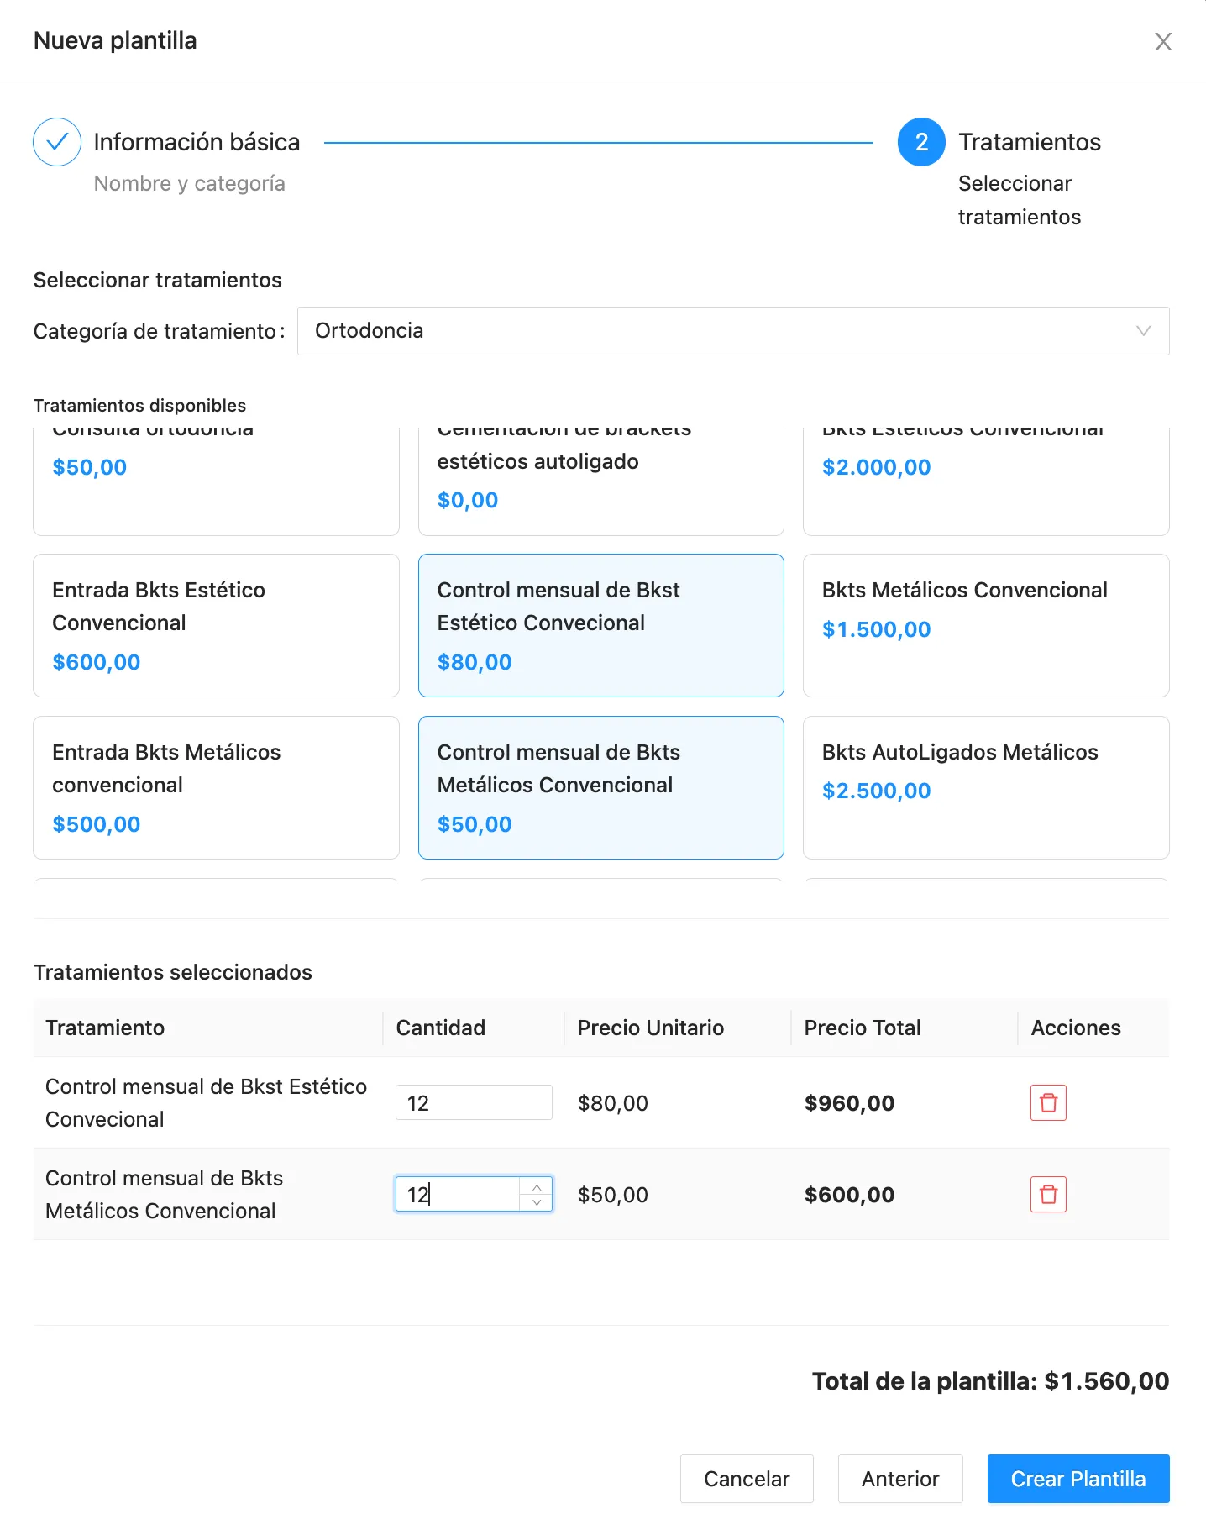Deselect Control mensual de Bkst Estético card
Screen dimensions: 1206x1514
pyautogui.click(x=600, y=625)
